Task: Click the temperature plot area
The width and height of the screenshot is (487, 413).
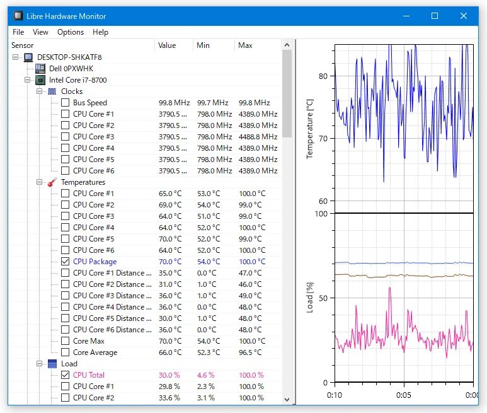Action: coord(404,129)
